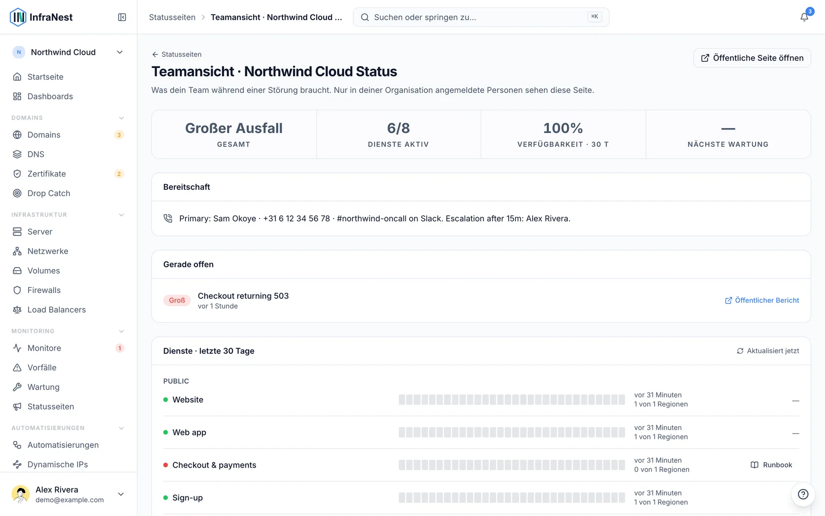Open the Öffentlicher Bericht link

(762, 300)
